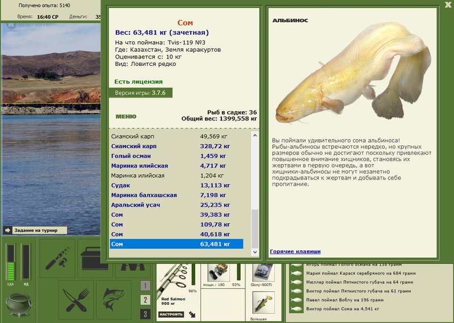Open the fishing rod tackle icon
The image size is (454, 323).
[x=57, y=258]
